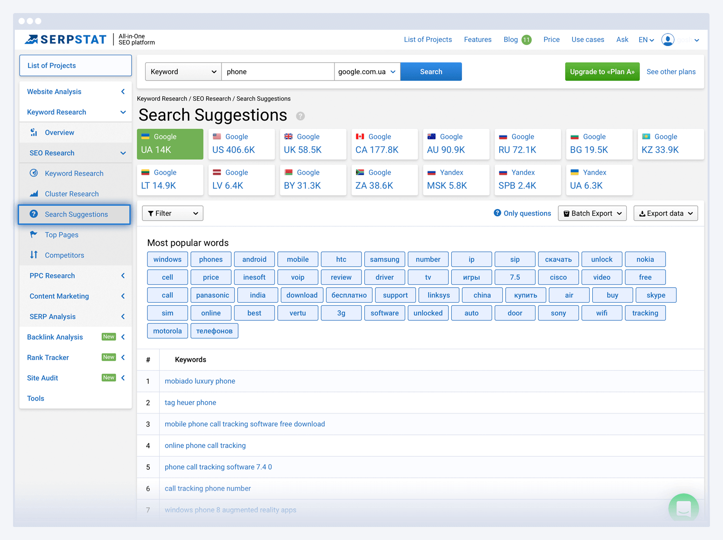723x540 pixels.
Task: Select the Google US 406.6K database
Action: (x=241, y=144)
